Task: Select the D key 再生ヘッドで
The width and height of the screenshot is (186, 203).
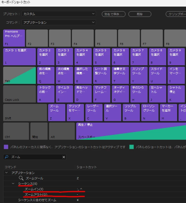Action: point(83,94)
